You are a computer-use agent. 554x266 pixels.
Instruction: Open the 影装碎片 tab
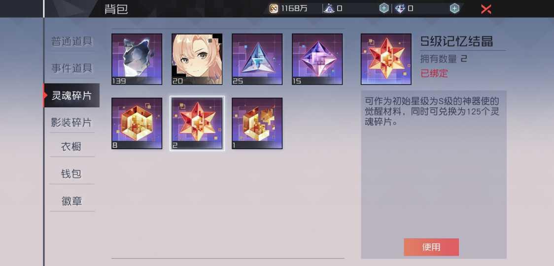point(72,123)
